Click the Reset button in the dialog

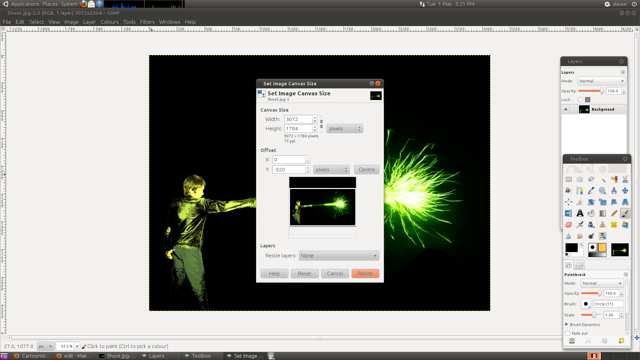pos(305,274)
